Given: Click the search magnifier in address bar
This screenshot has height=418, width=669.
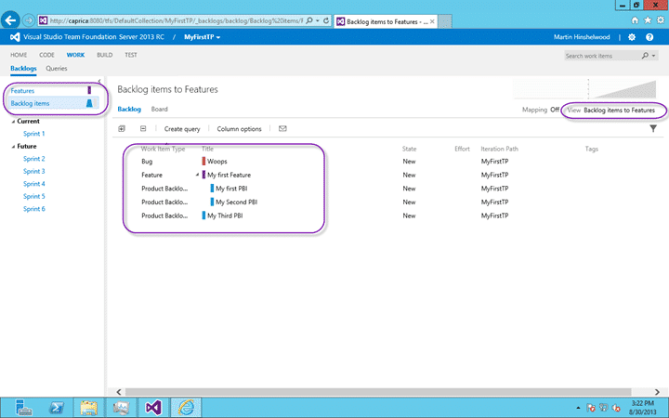Looking at the screenshot, I should tap(309, 20).
